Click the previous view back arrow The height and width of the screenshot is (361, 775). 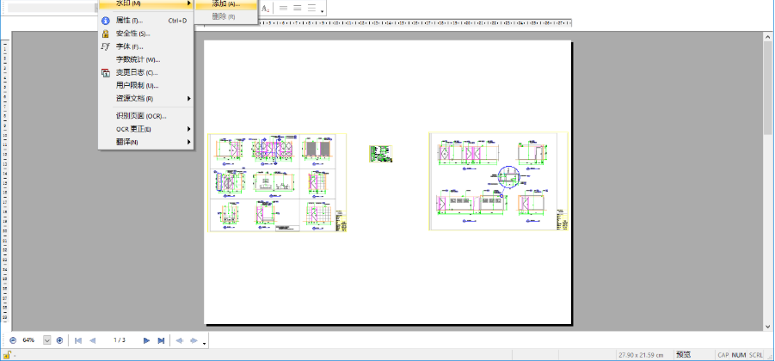click(x=180, y=340)
